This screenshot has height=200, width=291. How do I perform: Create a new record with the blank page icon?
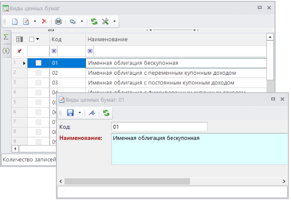pos(14,22)
